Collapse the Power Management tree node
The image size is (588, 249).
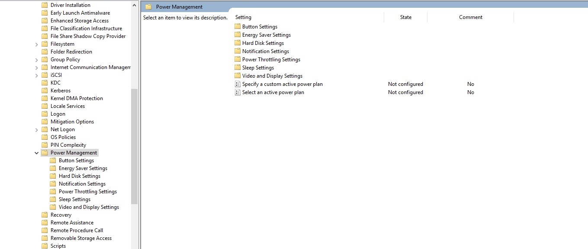(36, 153)
